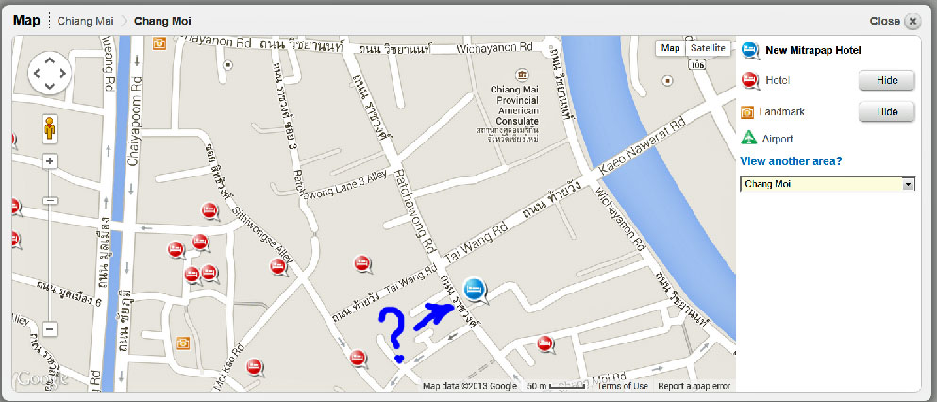This screenshot has height=402, width=937.
Task: Click the blue New Mitrapap Hotel map marker
Action: click(476, 290)
